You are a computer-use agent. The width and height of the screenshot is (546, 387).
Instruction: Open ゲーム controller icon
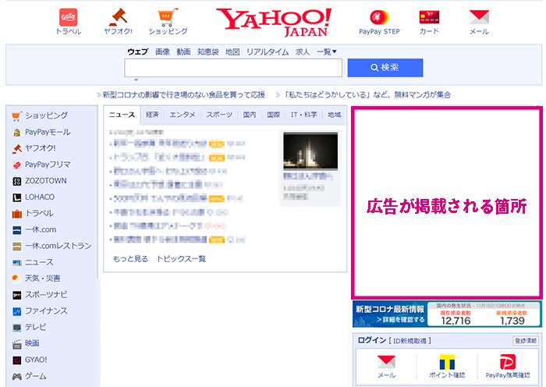click(x=16, y=376)
